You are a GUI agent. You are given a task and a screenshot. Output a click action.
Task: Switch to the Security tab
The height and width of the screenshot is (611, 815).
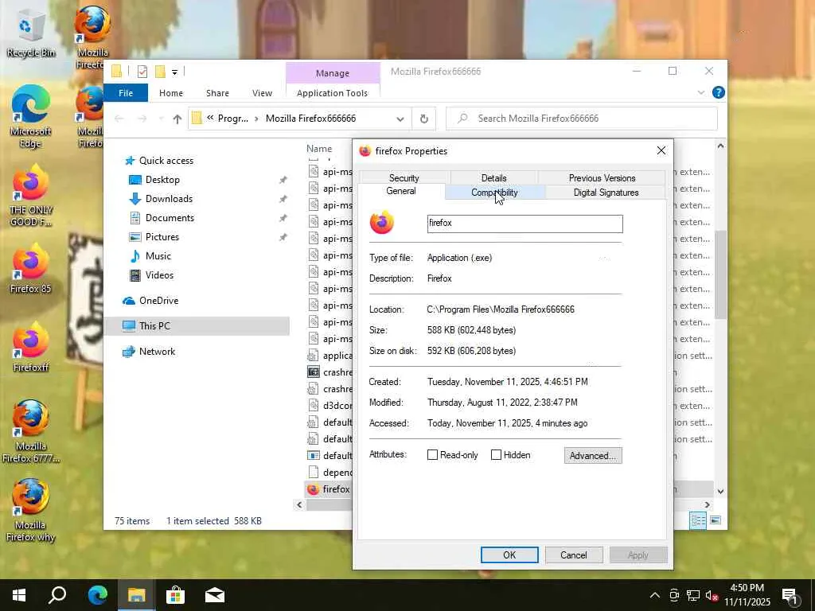point(404,177)
